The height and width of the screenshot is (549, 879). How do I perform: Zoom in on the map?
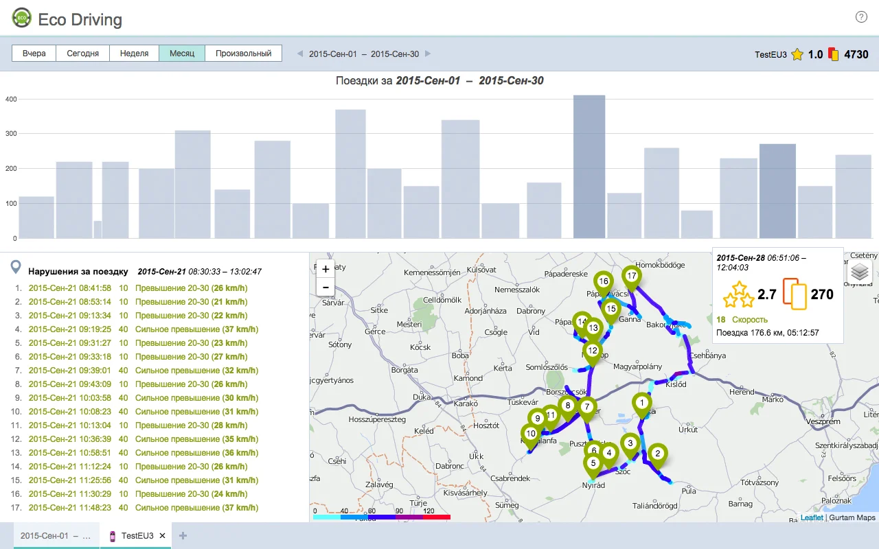pos(326,269)
